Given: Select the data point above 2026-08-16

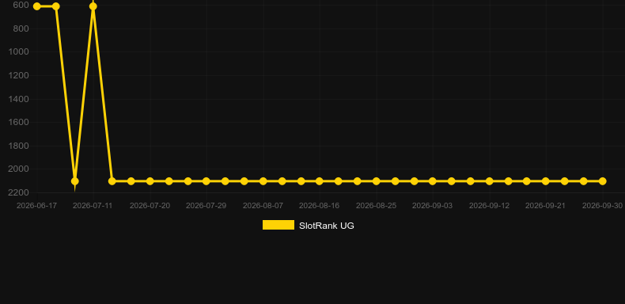Looking at the screenshot, I should pyautogui.click(x=320, y=181).
